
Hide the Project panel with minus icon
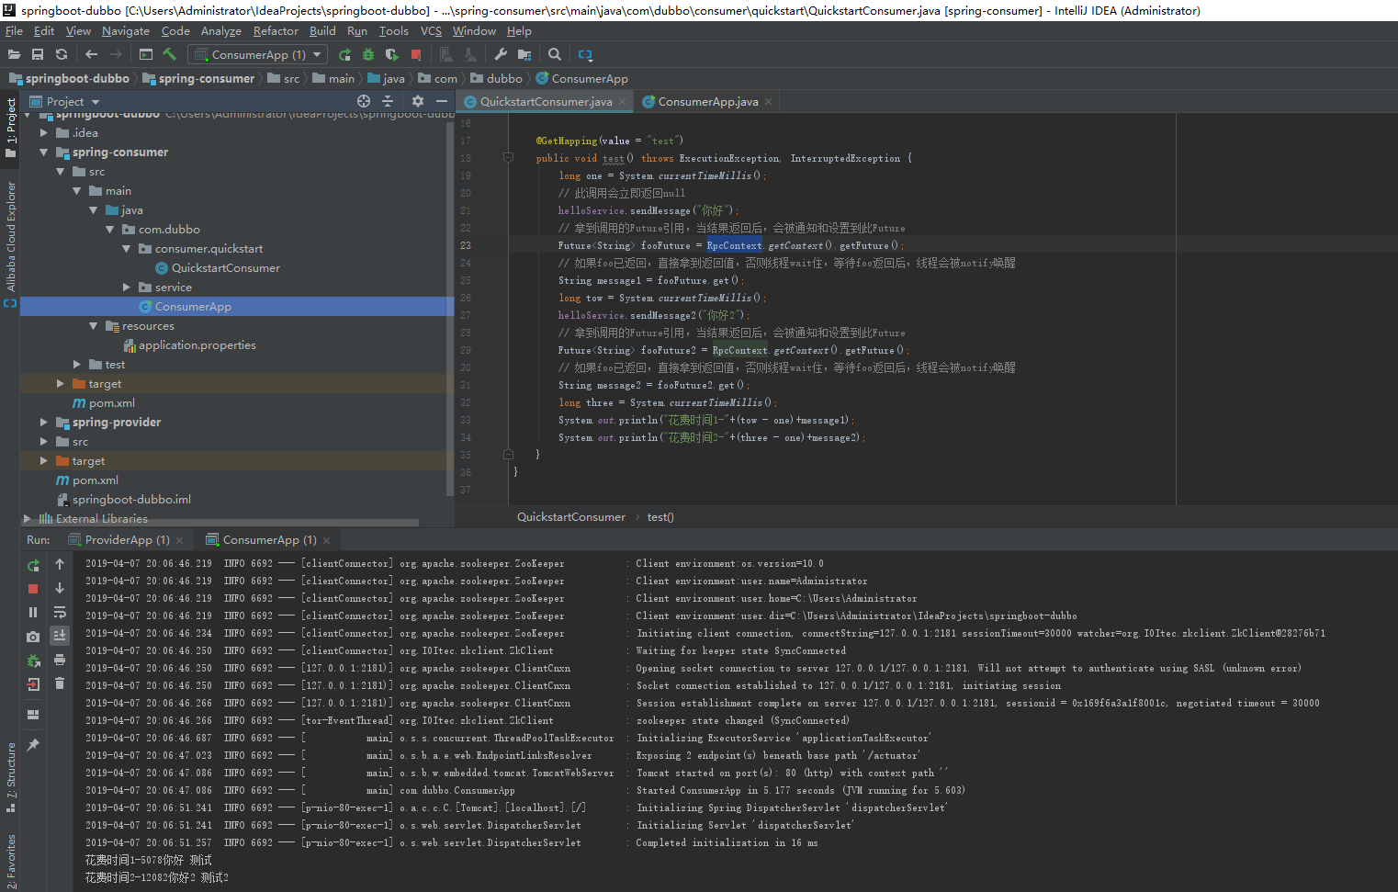click(442, 101)
